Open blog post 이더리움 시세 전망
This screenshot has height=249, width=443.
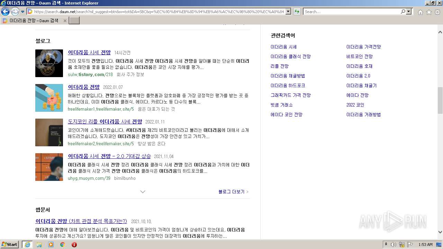tap(89, 53)
